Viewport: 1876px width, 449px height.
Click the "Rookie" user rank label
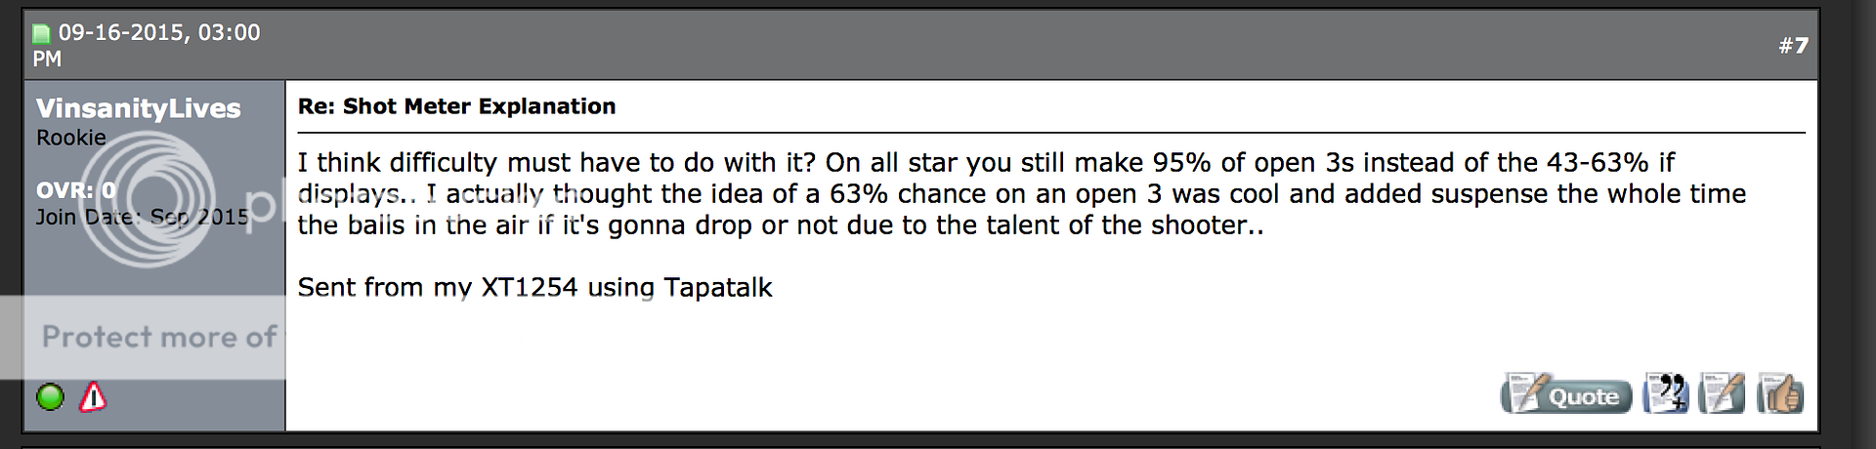pyautogui.click(x=71, y=138)
